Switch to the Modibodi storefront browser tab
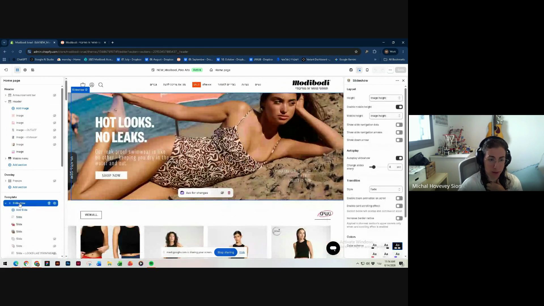Viewport: 544px width, 306px height. tap(83, 42)
